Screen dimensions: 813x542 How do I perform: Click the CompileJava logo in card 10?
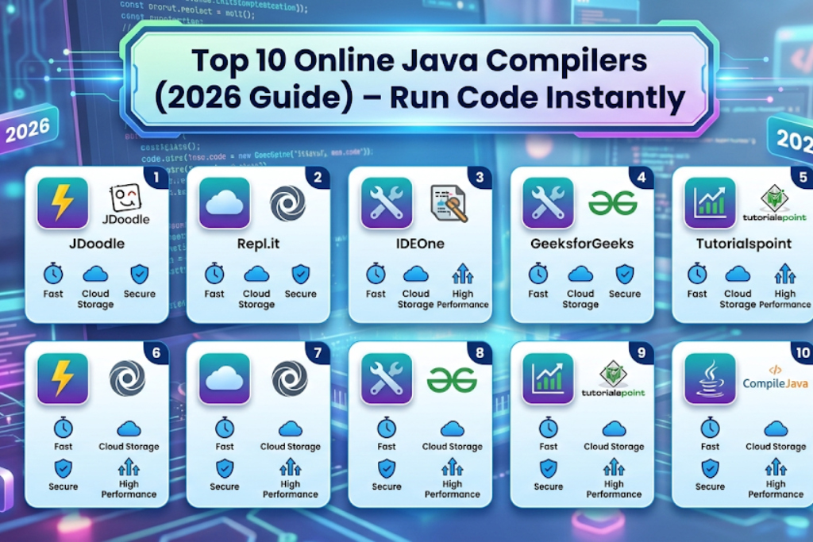(x=775, y=379)
